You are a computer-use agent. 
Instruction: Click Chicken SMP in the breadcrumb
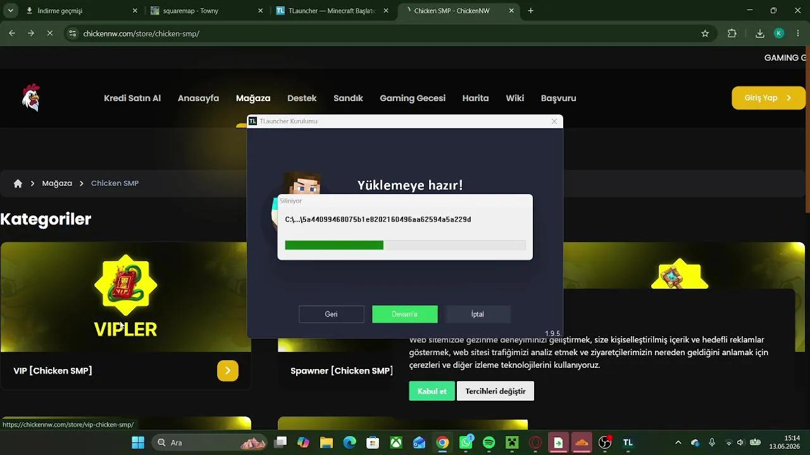115,183
